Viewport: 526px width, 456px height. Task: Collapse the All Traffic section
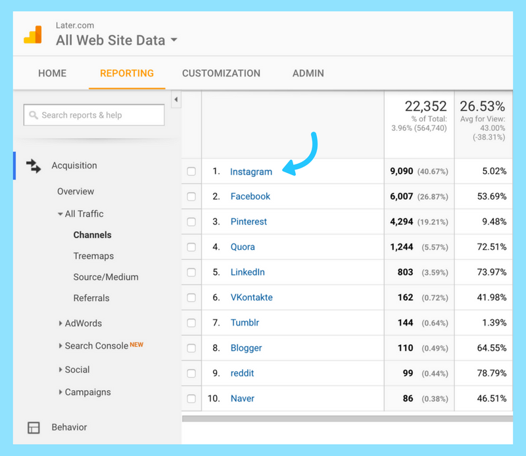(x=60, y=214)
